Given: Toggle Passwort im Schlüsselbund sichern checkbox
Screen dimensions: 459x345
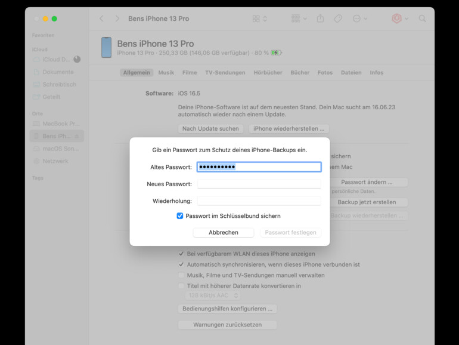Looking at the screenshot, I should click(x=180, y=215).
